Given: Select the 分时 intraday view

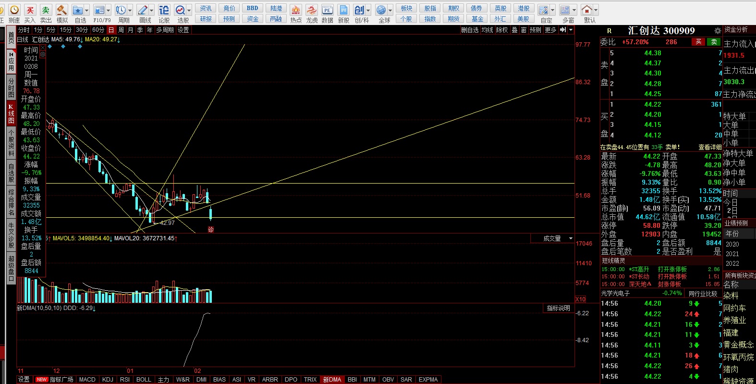Looking at the screenshot, I should (24, 30).
